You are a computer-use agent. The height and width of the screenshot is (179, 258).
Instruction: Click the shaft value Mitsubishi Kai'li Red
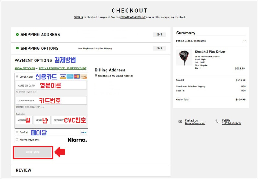tap(211, 57)
